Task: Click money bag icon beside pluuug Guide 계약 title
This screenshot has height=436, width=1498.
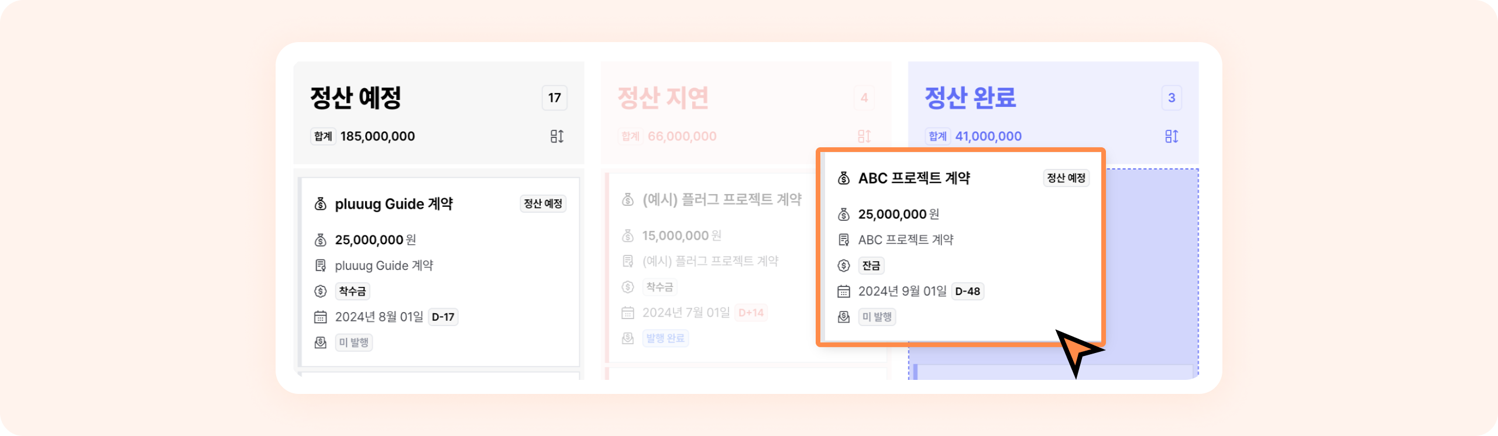Action: tap(320, 204)
